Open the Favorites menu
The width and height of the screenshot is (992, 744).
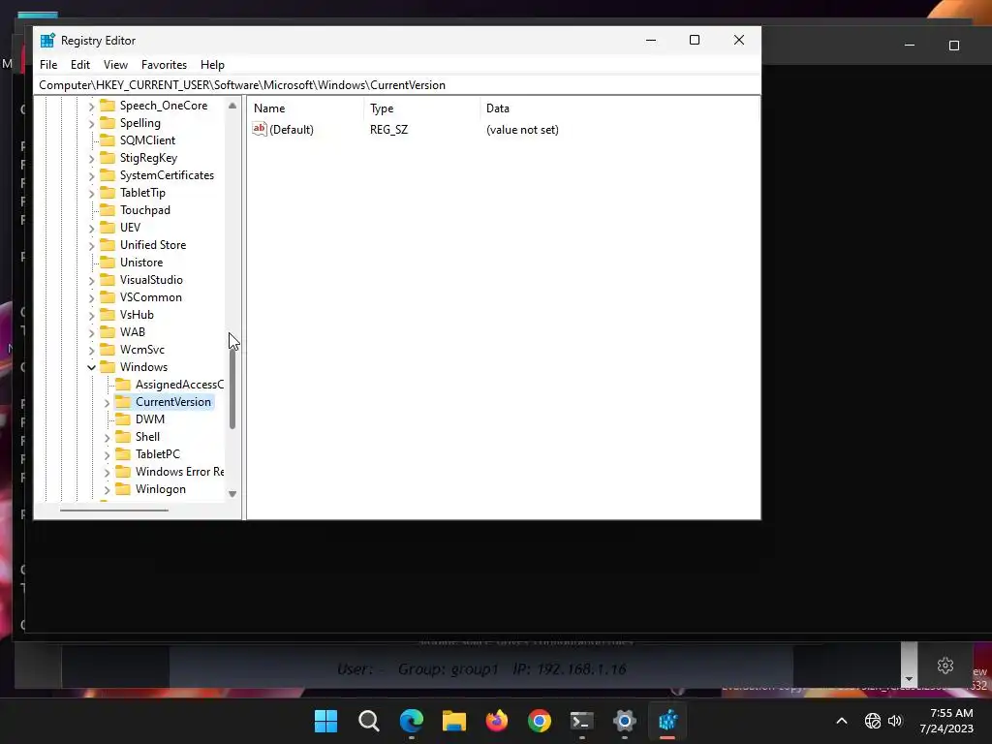pos(164,65)
